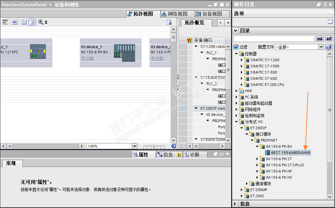335x208 pixels.
Task: Select the 6ES7 155-6AR00-0AN0 catalog entry
Action: [x=290, y=152]
